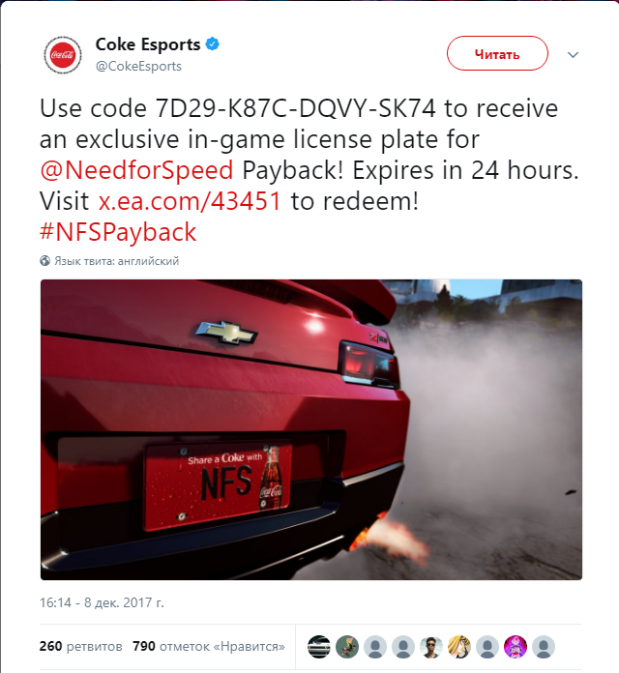The image size is (619, 673).
Task: Expand the tweet options chevron menu
Action: click(573, 54)
